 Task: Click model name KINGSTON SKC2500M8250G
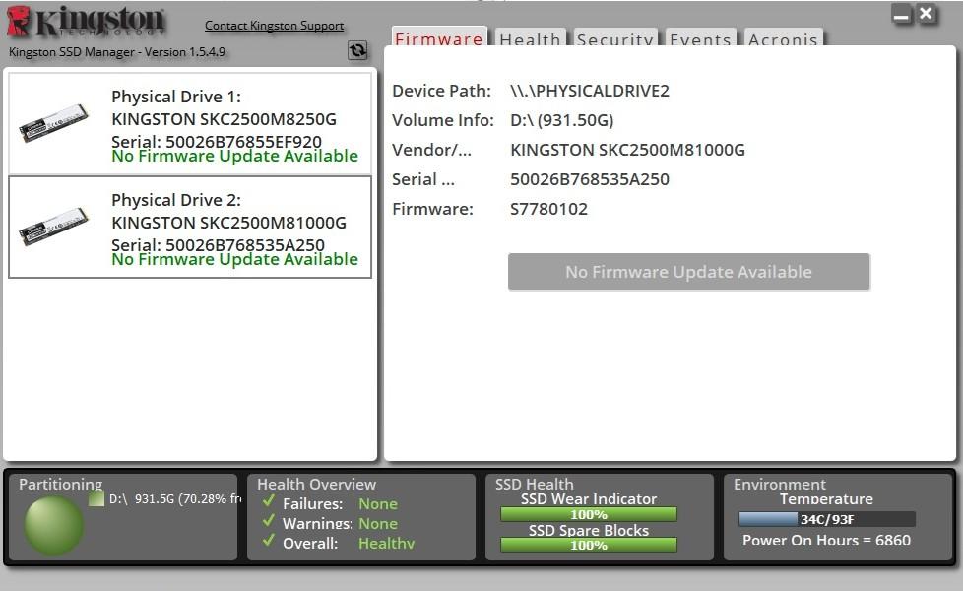pyautogui.click(x=224, y=119)
